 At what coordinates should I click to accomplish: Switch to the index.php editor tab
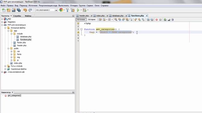(x=100, y=16)
